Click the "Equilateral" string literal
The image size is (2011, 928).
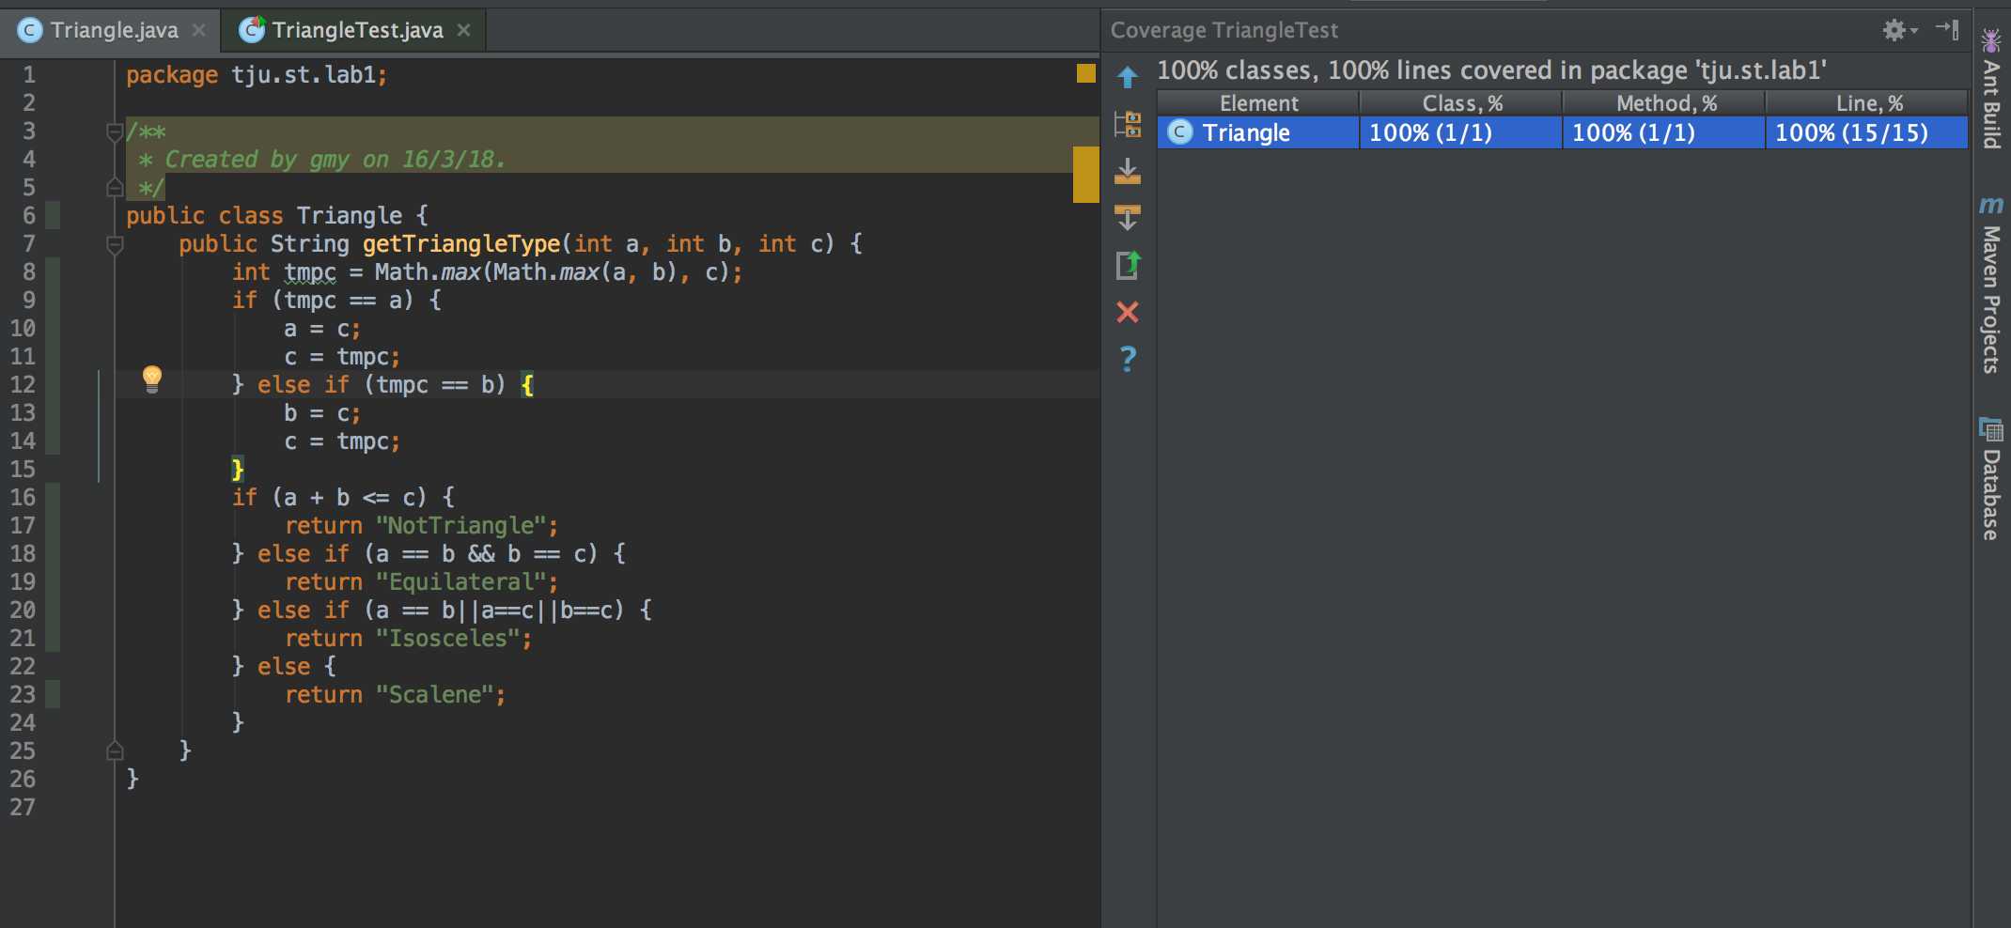point(461,582)
